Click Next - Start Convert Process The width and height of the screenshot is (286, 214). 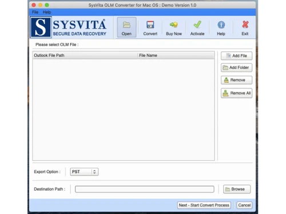[204, 205]
